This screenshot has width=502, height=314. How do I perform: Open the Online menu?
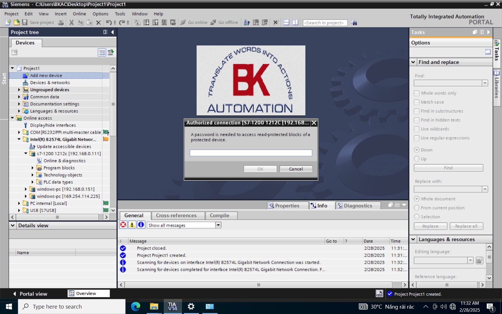[x=79, y=14]
